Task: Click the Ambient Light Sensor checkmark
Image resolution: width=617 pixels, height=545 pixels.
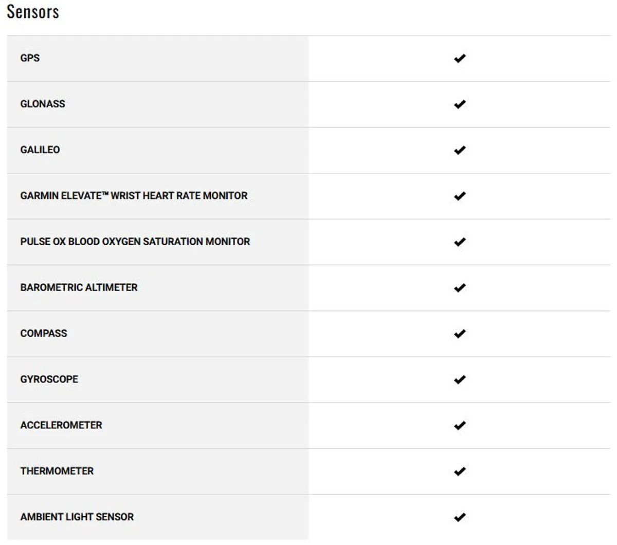Action: pyautogui.click(x=460, y=517)
